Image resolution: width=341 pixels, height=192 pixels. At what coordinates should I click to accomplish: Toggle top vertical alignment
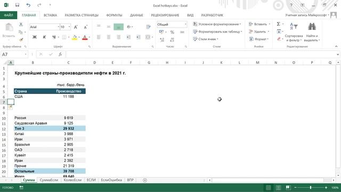[x=99, y=27]
